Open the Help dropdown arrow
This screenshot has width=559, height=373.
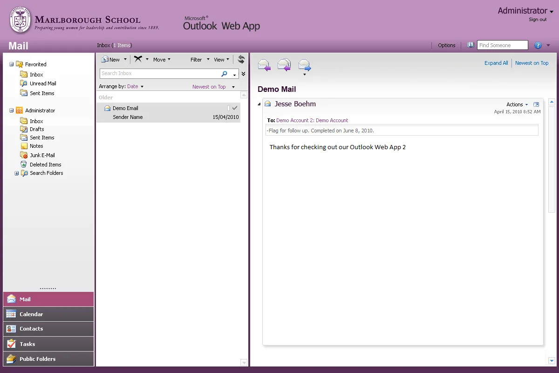(x=548, y=45)
